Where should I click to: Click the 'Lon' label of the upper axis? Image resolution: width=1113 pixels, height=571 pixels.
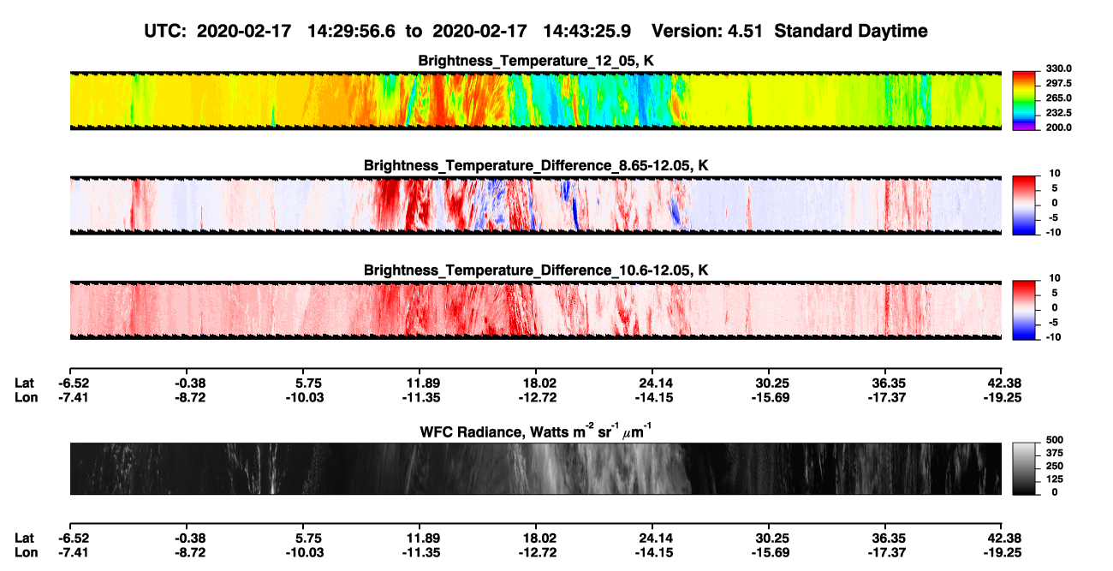[x=25, y=397]
